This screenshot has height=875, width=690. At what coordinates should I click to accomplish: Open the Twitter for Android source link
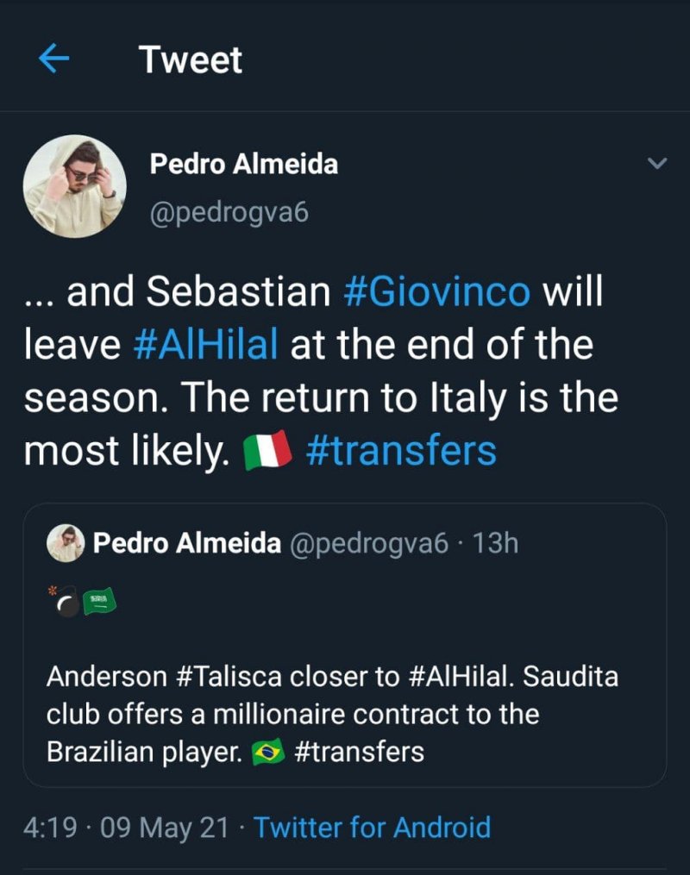point(373,828)
